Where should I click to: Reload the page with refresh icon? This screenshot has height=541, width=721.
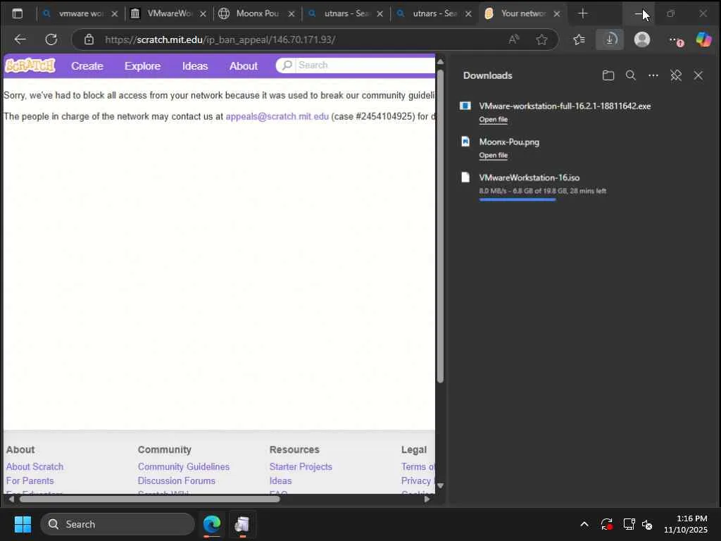(51, 39)
